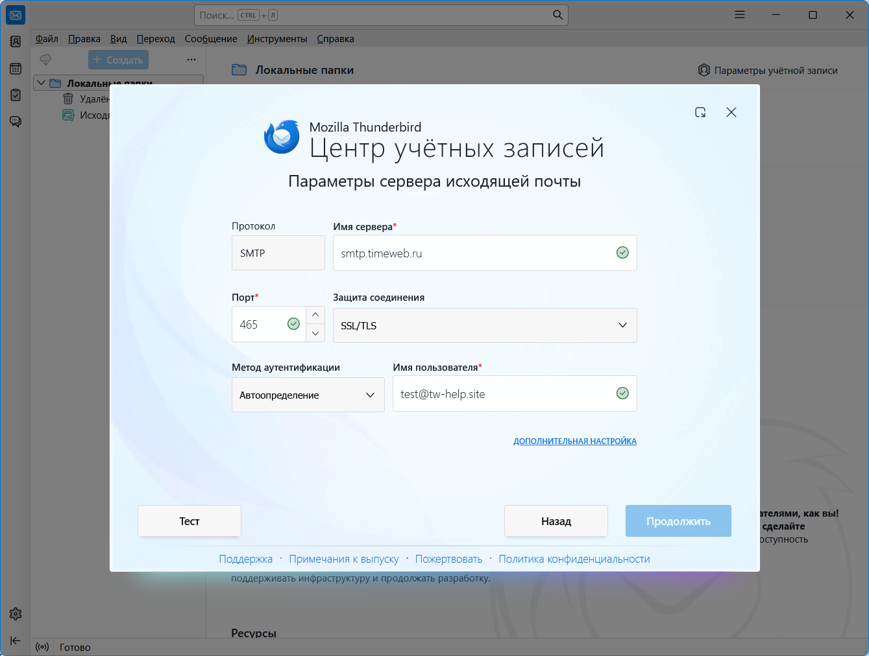Click the Ресурсы heading in the main window

254,633
